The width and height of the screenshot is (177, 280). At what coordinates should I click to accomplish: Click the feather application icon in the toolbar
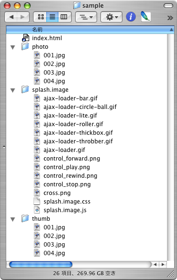pyautogui.click(x=145, y=17)
